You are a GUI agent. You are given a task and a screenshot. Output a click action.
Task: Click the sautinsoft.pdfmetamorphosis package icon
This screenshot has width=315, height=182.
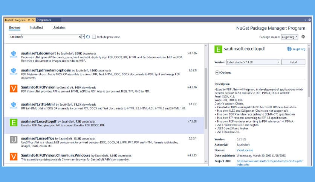pyautogui.click(x=14, y=71)
